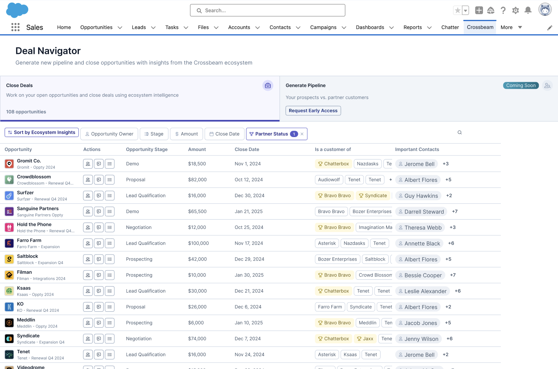Click the person action icon for Gromit Co.
The height and width of the screenshot is (369, 558).
pyautogui.click(x=88, y=164)
